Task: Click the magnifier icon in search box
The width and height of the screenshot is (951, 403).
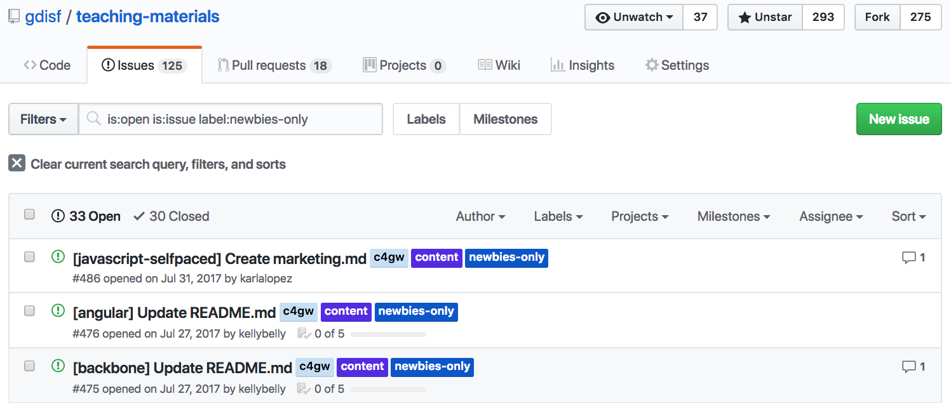Action: (94, 119)
